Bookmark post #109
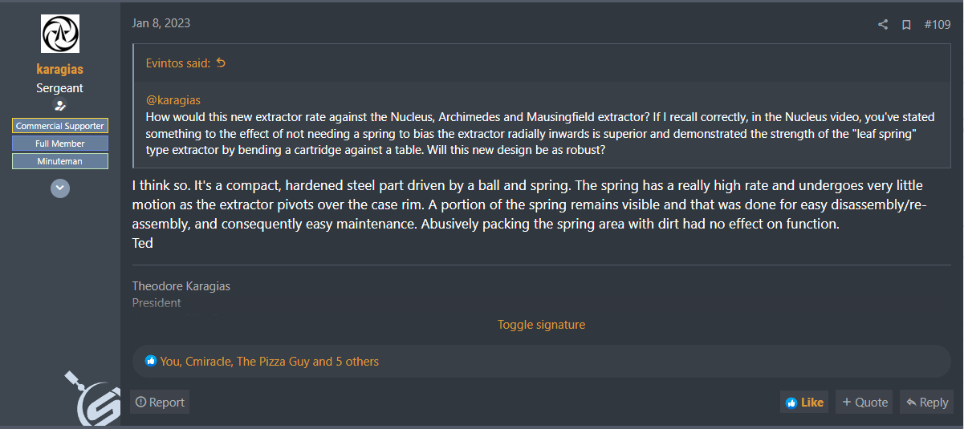Screen dimensions: 964x429 [906, 25]
